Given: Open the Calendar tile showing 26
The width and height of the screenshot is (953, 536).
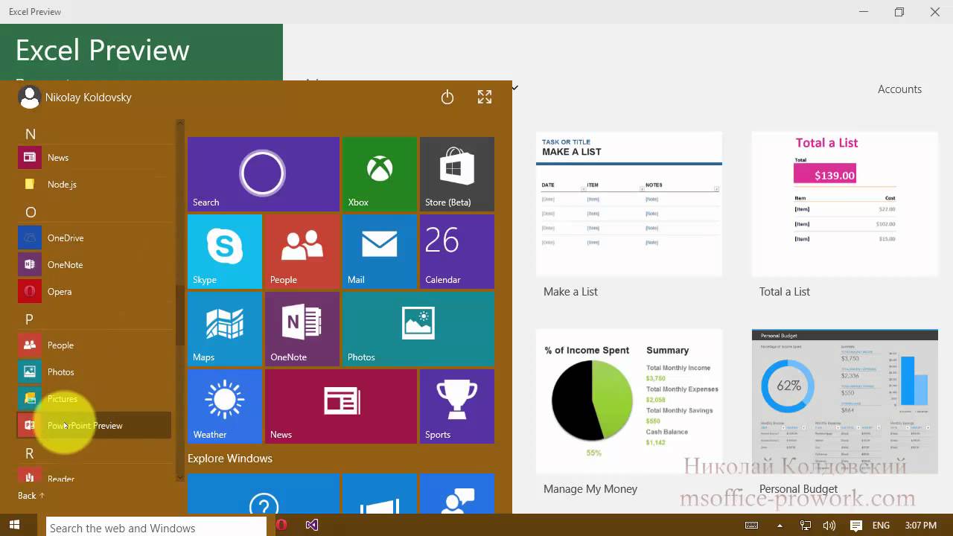Looking at the screenshot, I should [x=457, y=252].
